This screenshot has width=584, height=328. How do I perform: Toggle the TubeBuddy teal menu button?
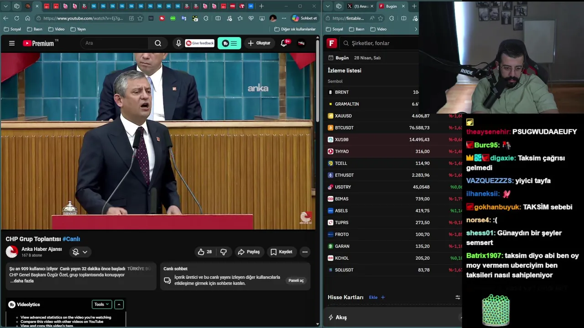coord(229,43)
